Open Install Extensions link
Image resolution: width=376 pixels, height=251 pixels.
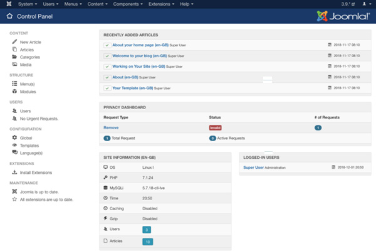[x=36, y=173]
